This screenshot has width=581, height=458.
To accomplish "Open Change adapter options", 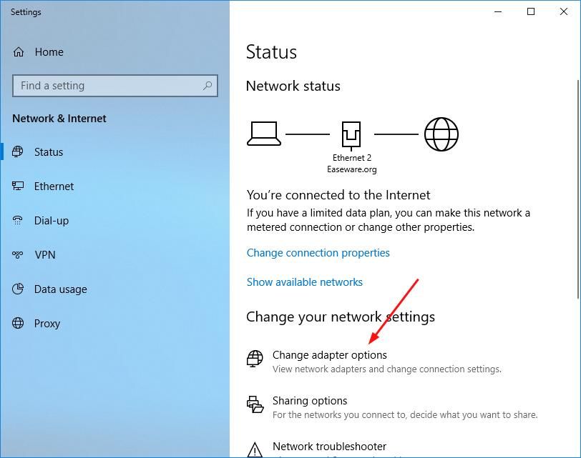I will (x=329, y=355).
